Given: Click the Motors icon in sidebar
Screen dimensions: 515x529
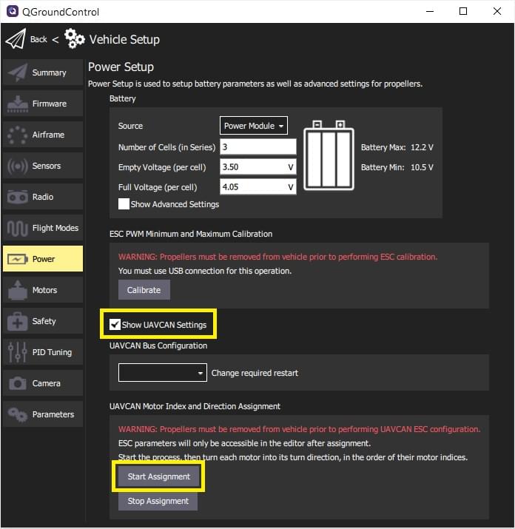Looking at the screenshot, I should click(18, 290).
